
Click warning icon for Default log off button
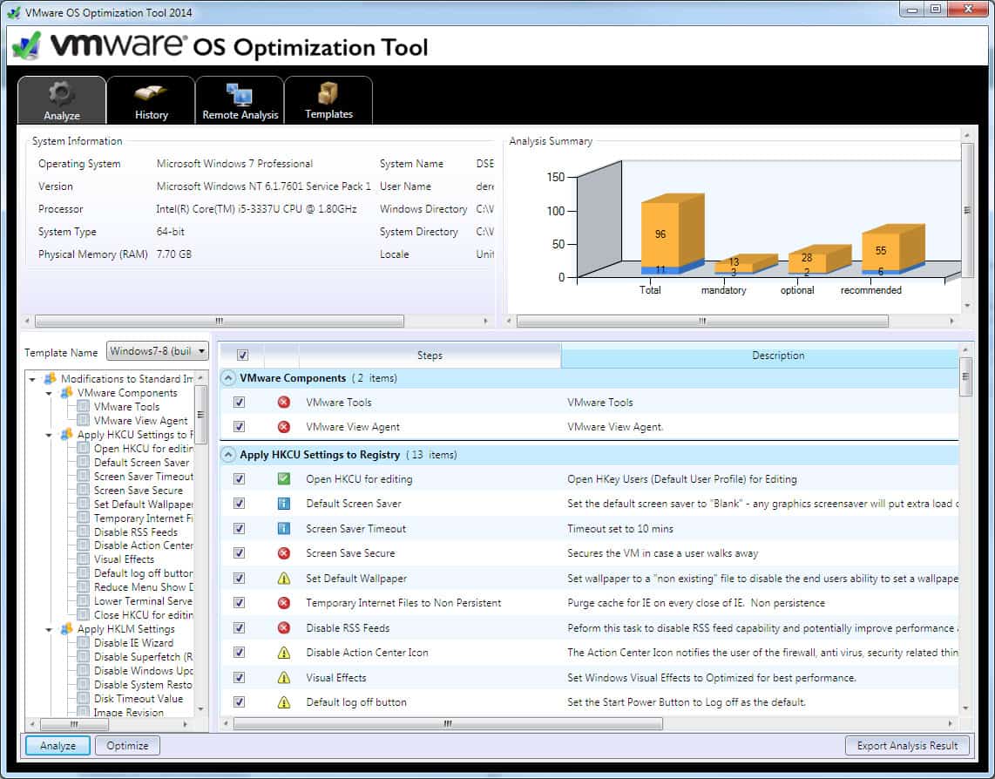(x=284, y=702)
